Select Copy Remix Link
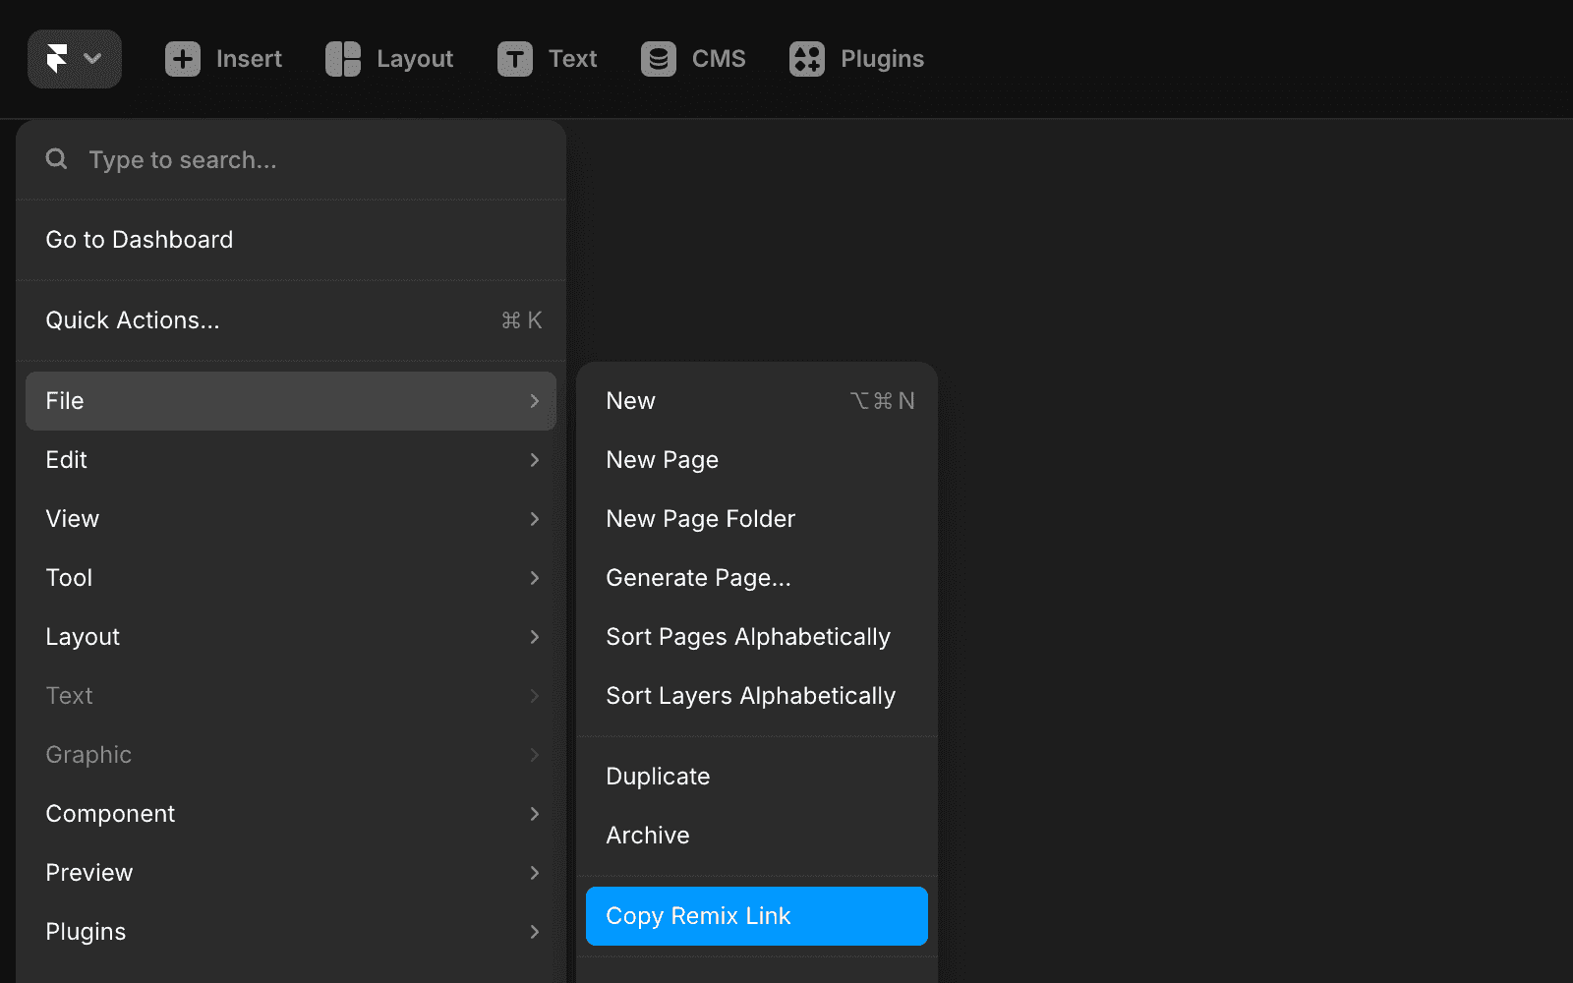 (757, 916)
